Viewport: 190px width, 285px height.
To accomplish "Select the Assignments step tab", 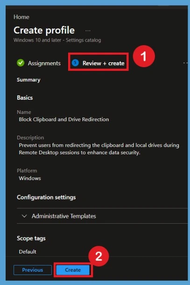I will tap(39, 63).
